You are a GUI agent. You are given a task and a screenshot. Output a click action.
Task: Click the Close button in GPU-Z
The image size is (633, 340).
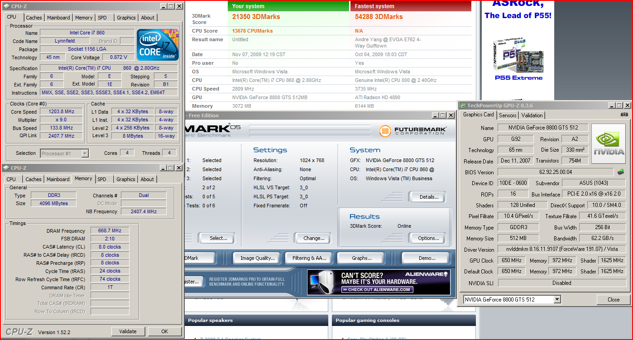(614, 299)
